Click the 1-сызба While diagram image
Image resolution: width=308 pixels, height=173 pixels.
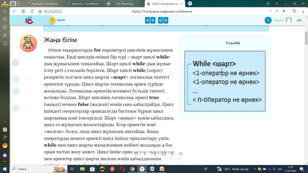(x=225, y=81)
